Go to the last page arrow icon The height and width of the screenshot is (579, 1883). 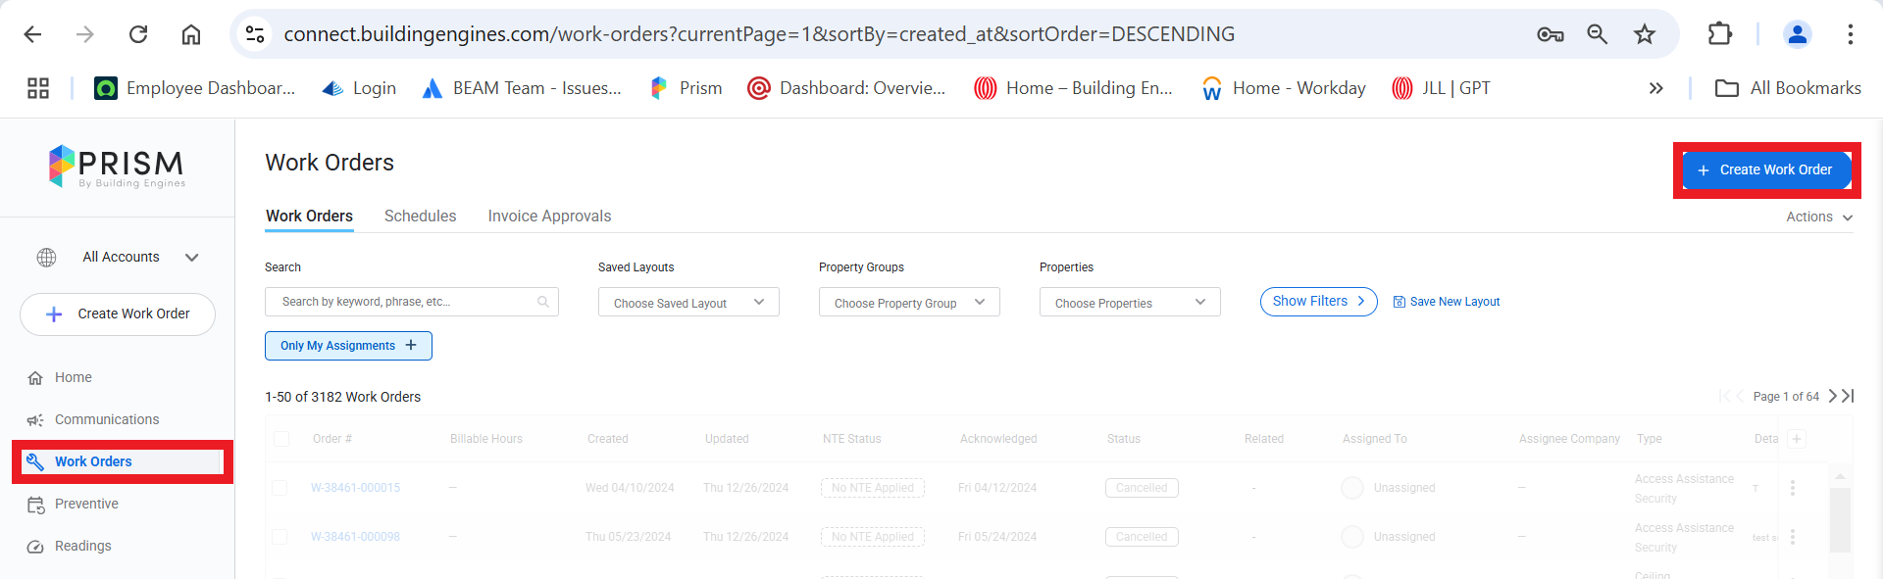1848,396
